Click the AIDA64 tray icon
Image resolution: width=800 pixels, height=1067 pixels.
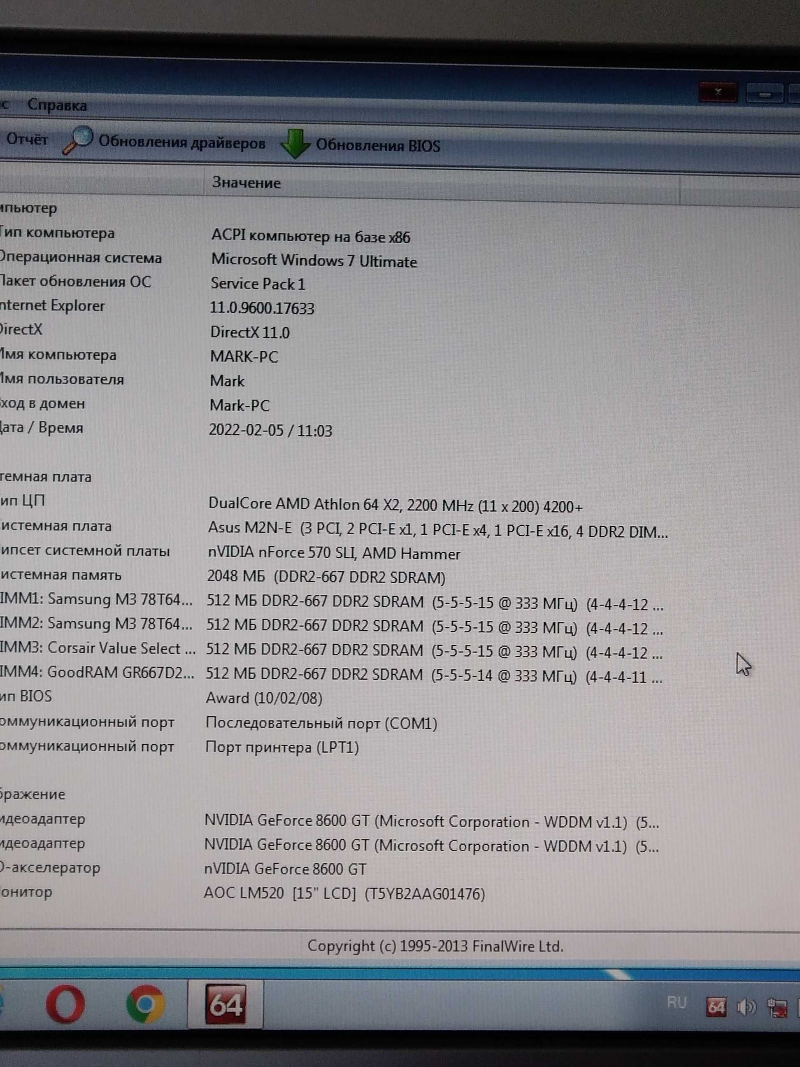pos(716,1007)
